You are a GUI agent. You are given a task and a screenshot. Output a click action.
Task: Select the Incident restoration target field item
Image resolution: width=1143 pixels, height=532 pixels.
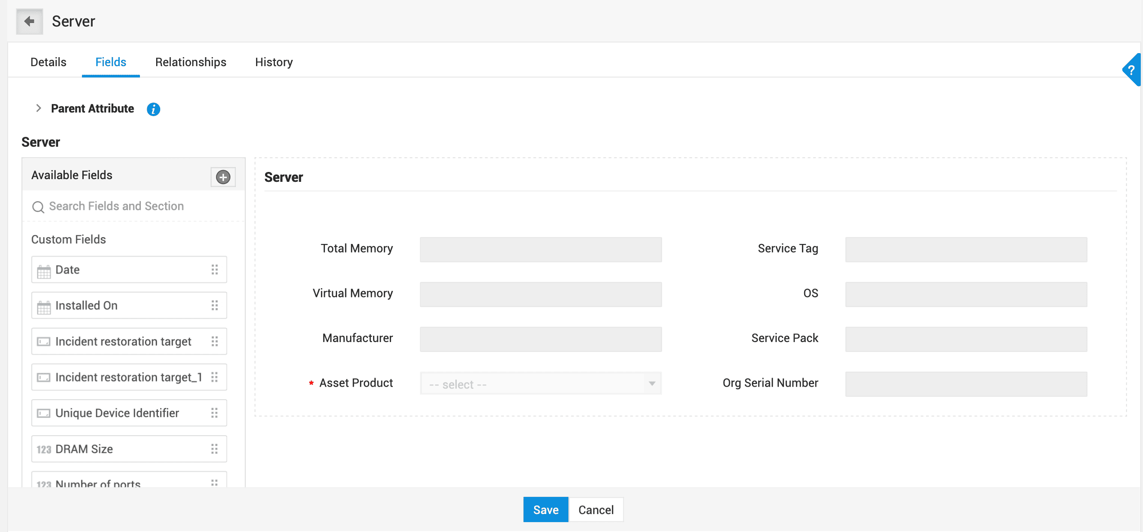[x=123, y=342]
